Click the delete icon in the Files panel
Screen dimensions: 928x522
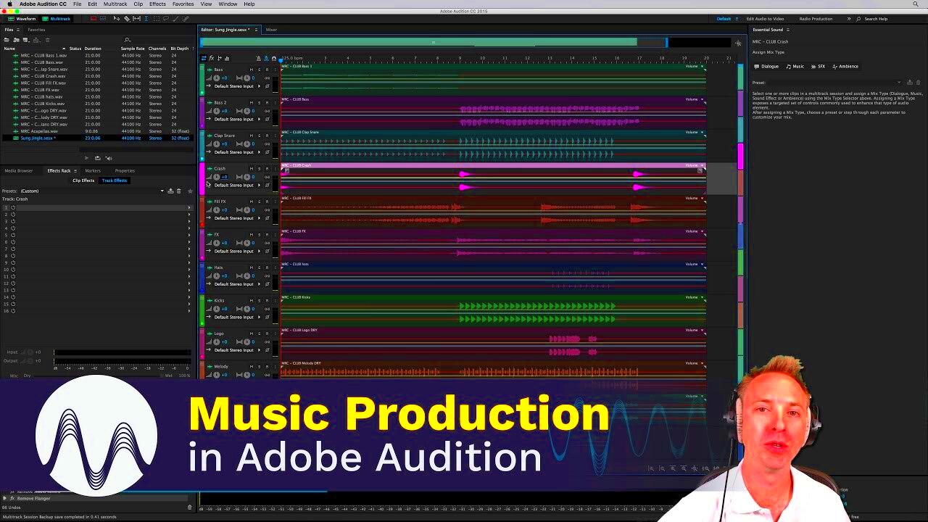48,40
